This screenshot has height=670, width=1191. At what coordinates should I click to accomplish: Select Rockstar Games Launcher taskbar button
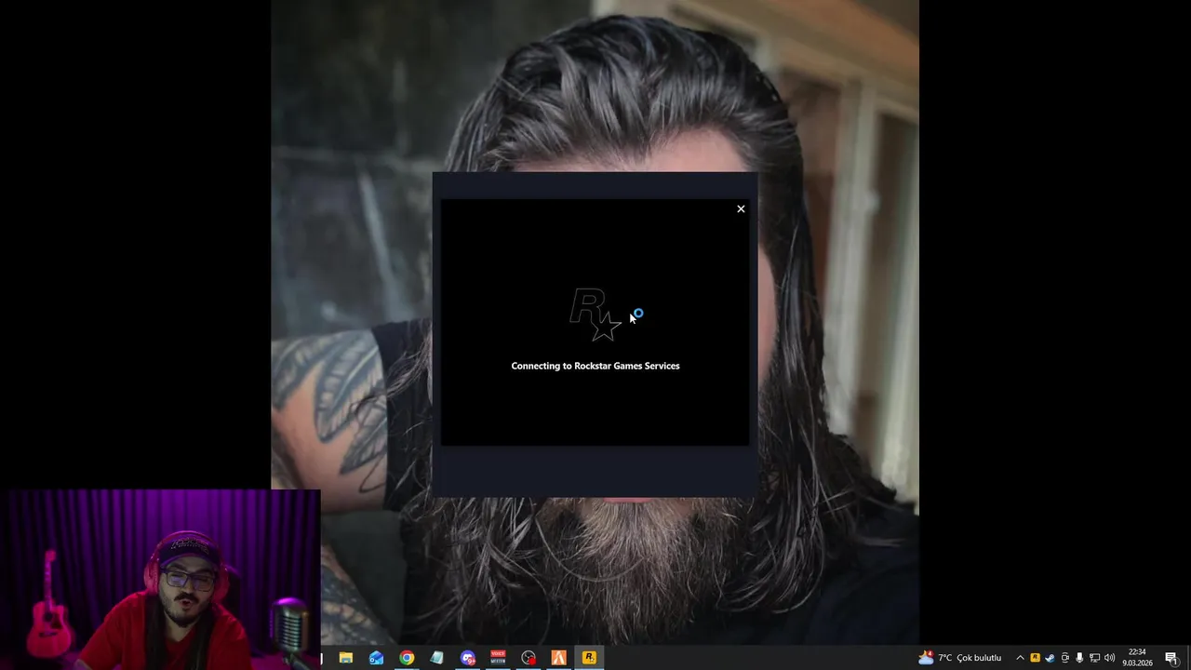pyautogui.click(x=589, y=658)
